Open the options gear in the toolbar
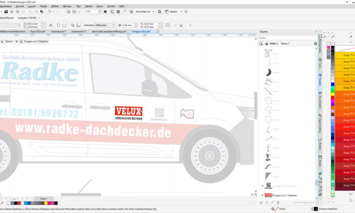Image resolution: width=355 pixels, height=213 pixels. (x=160, y=11)
